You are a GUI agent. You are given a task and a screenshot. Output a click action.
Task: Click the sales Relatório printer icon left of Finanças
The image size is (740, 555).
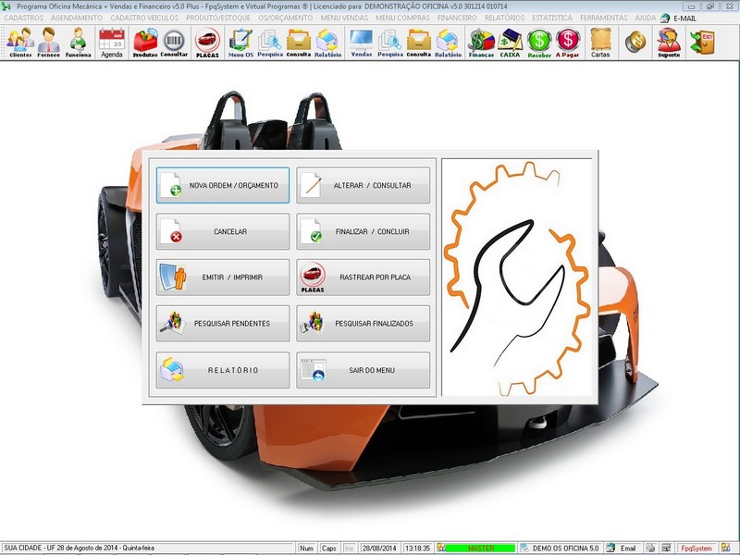point(448,42)
